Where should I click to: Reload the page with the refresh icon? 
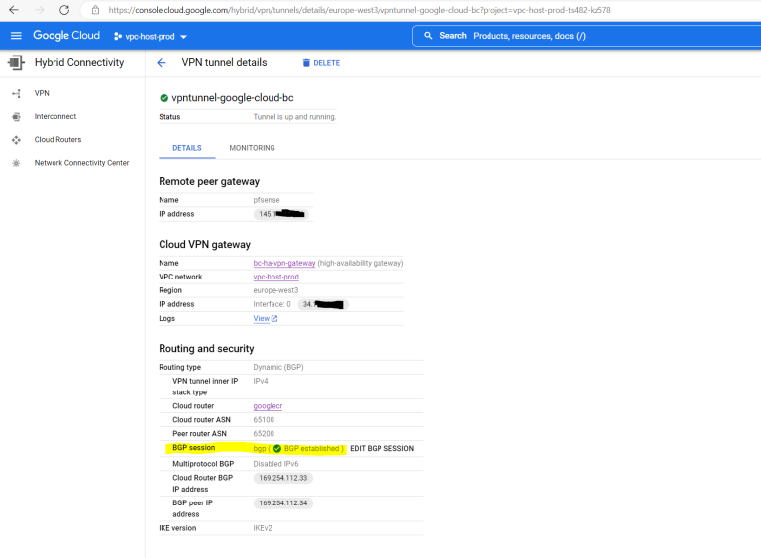pyautogui.click(x=64, y=10)
